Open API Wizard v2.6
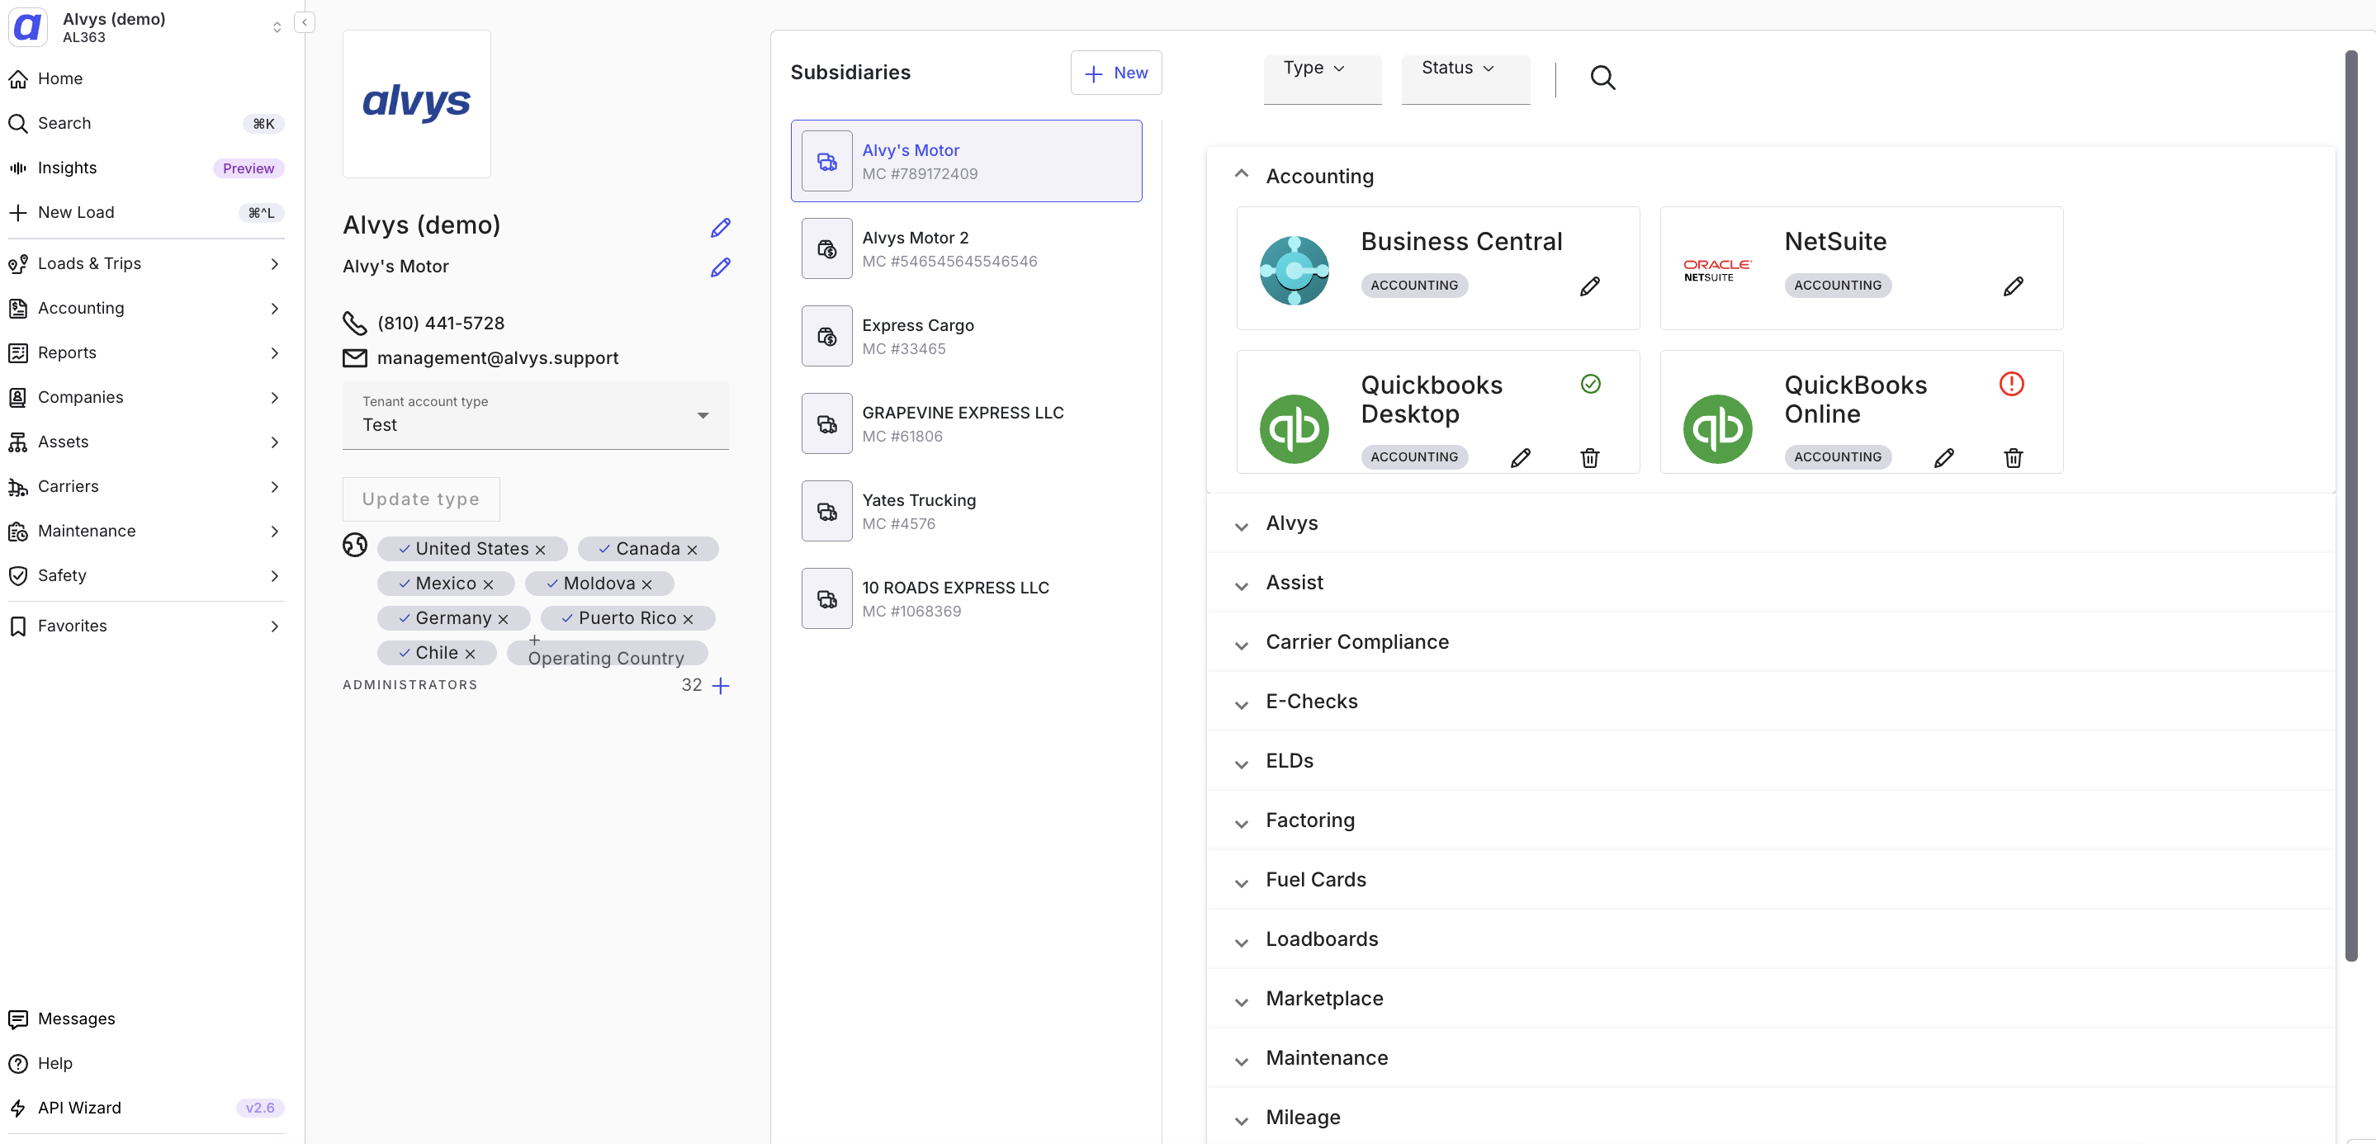 (146, 1108)
